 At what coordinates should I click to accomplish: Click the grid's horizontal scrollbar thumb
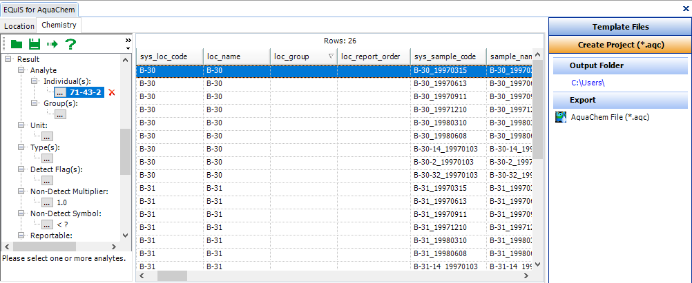[x=172, y=275]
